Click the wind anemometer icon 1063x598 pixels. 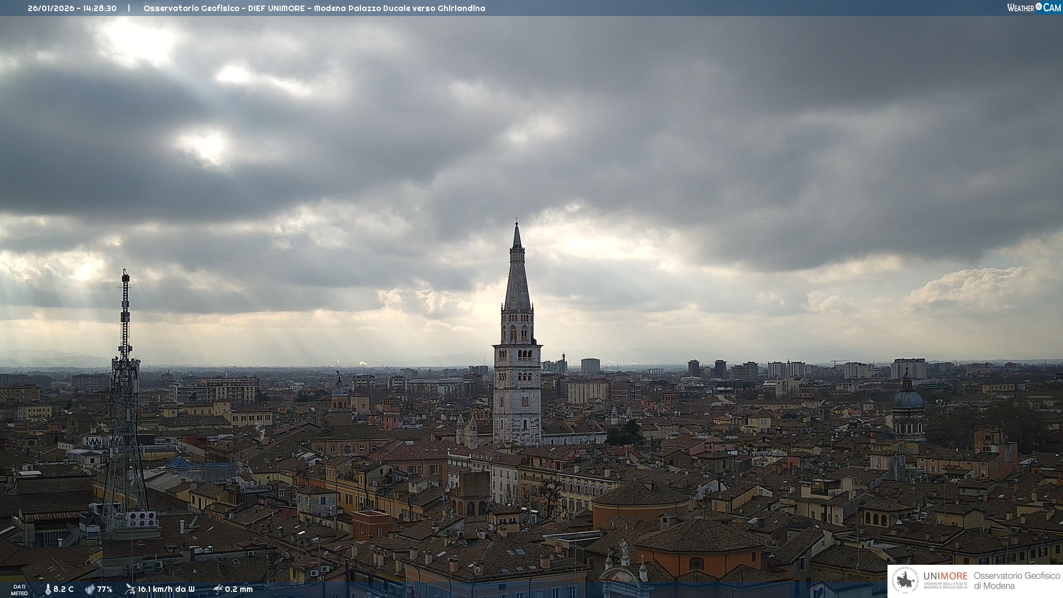pyautogui.click(x=130, y=589)
